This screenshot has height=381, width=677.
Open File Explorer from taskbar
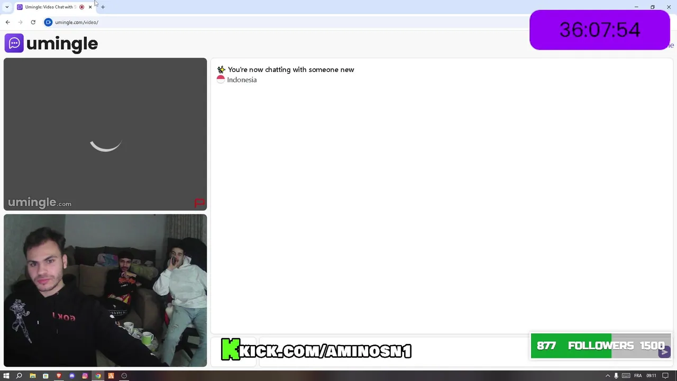pos(32,376)
